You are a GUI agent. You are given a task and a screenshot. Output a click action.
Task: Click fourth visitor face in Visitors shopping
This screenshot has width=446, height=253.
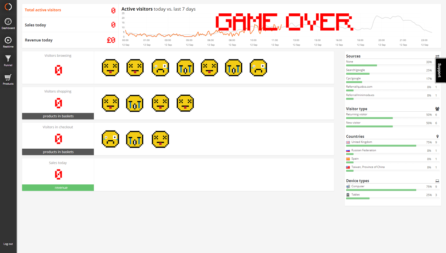pos(185,103)
